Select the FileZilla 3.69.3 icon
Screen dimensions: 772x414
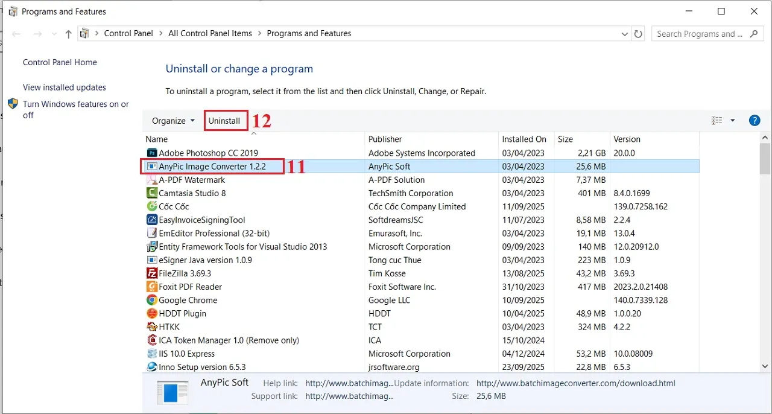pyautogui.click(x=152, y=273)
